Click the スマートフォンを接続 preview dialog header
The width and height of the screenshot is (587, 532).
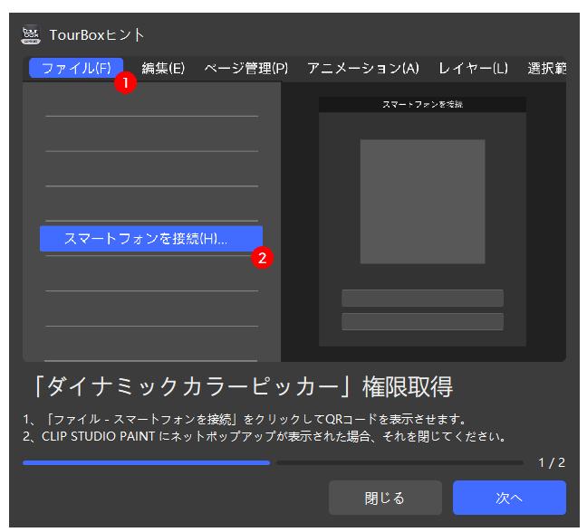[x=422, y=105]
